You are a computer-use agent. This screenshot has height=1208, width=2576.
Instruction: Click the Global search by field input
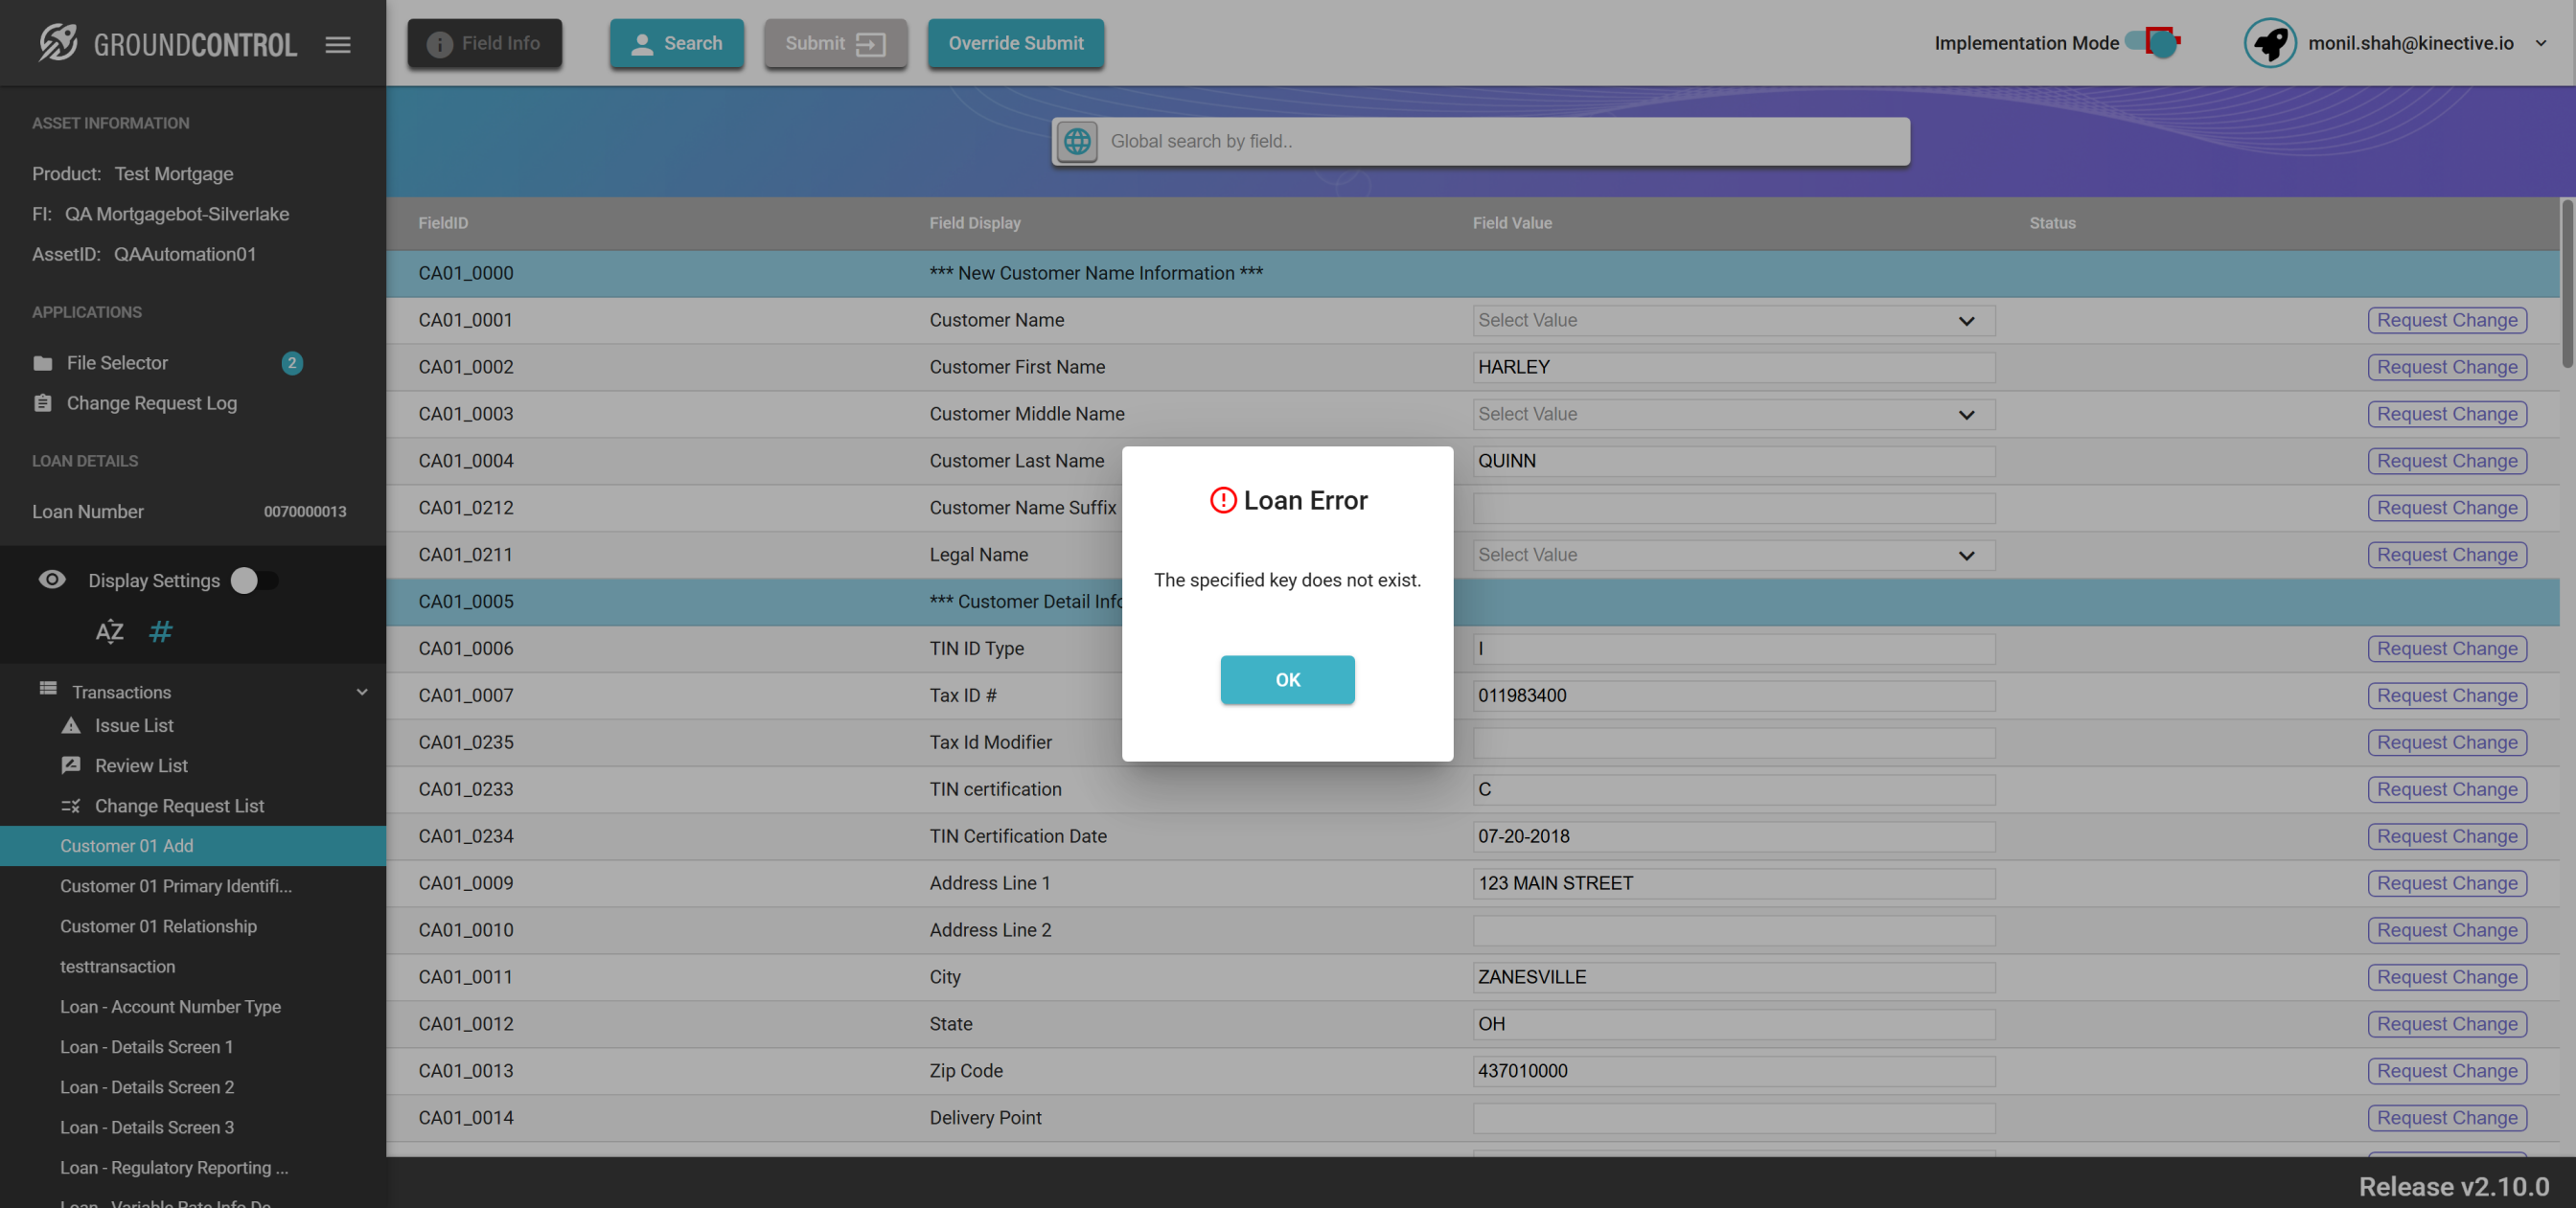(x=1500, y=141)
